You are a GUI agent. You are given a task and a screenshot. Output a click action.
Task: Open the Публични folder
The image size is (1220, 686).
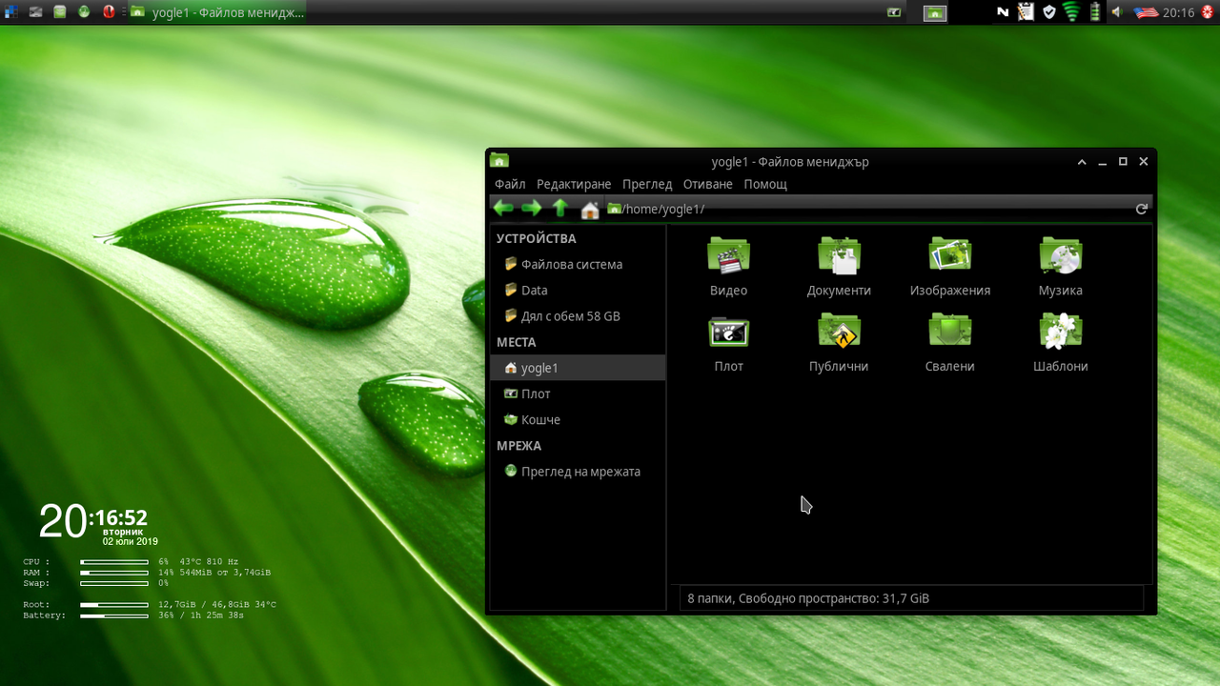839,343
